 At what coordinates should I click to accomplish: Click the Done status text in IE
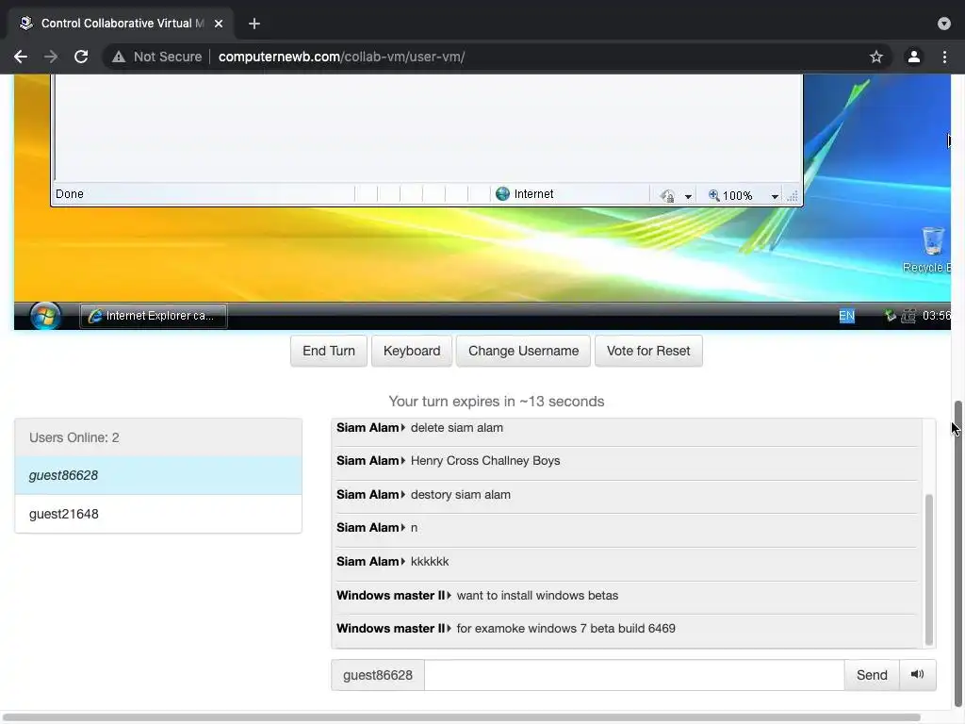point(70,194)
